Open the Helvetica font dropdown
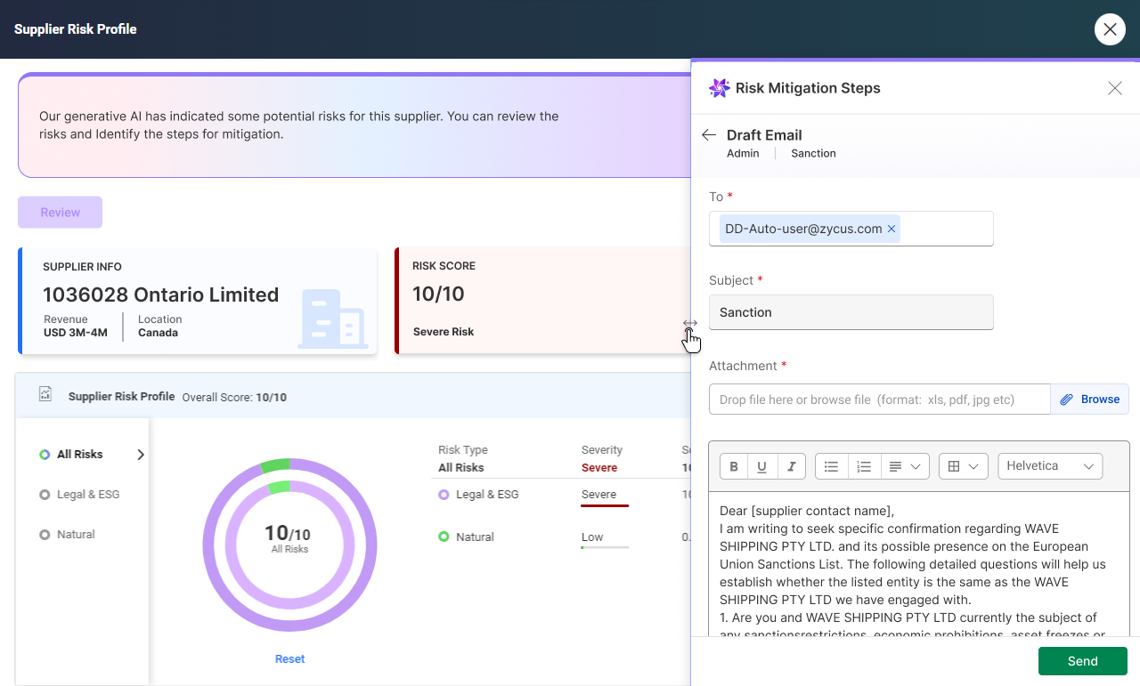This screenshot has width=1140, height=686. coord(1050,466)
